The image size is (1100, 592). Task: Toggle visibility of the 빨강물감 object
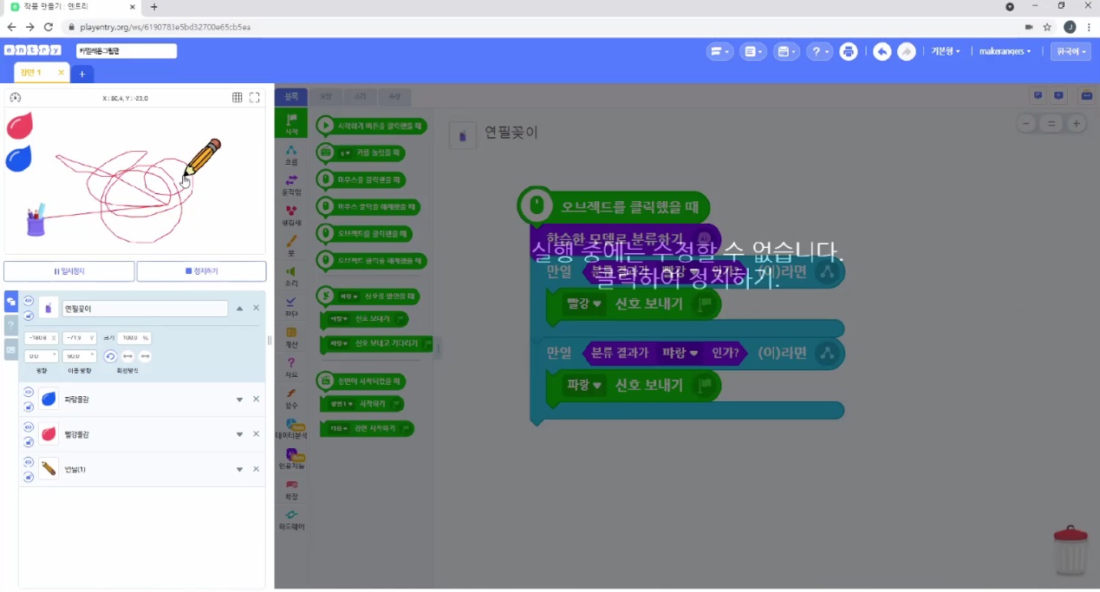click(29, 426)
